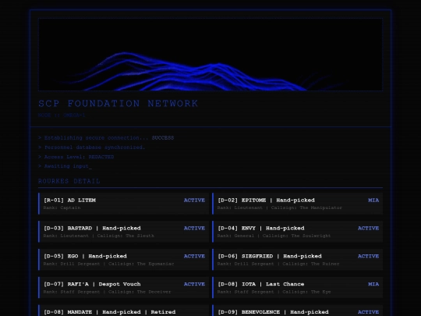
Task: Open the [D-02] EPITOME entry
Action: point(298,204)
